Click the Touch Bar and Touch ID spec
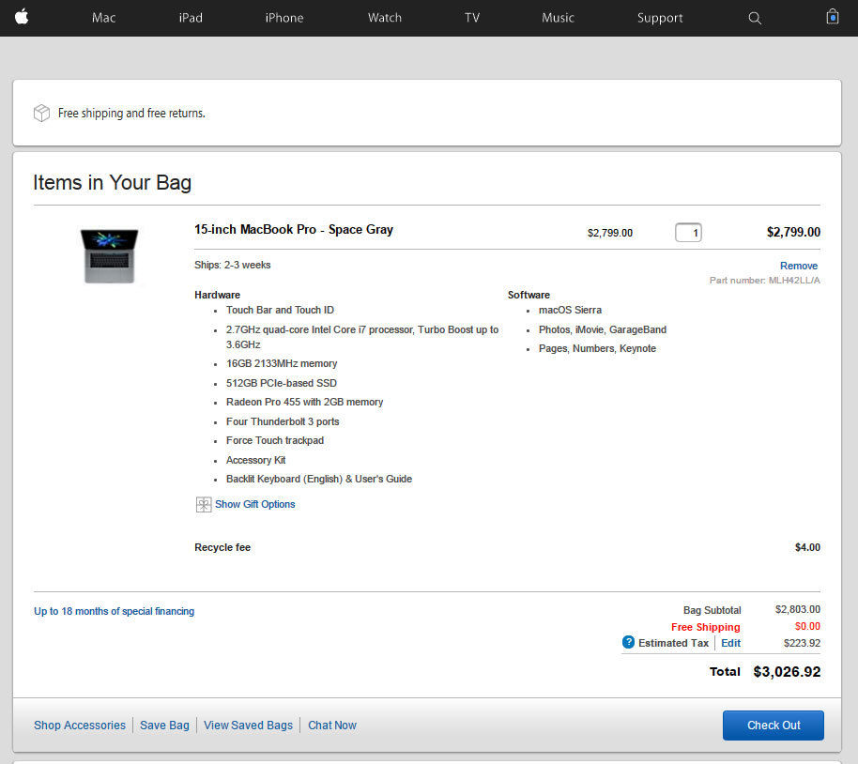Image resolution: width=858 pixels, height=764 pixels. (x=280, y=310)
